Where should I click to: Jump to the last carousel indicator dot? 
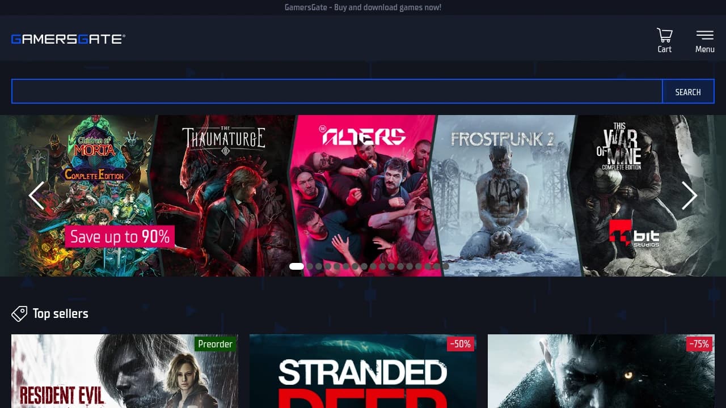click(x=445, y=266)
